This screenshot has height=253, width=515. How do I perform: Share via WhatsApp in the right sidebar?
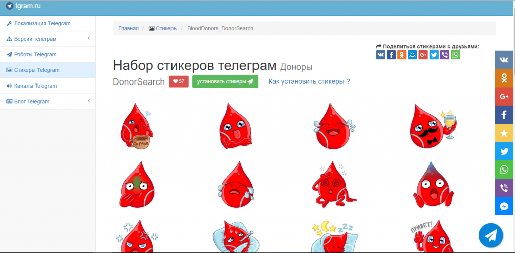(x=504, y=170)
